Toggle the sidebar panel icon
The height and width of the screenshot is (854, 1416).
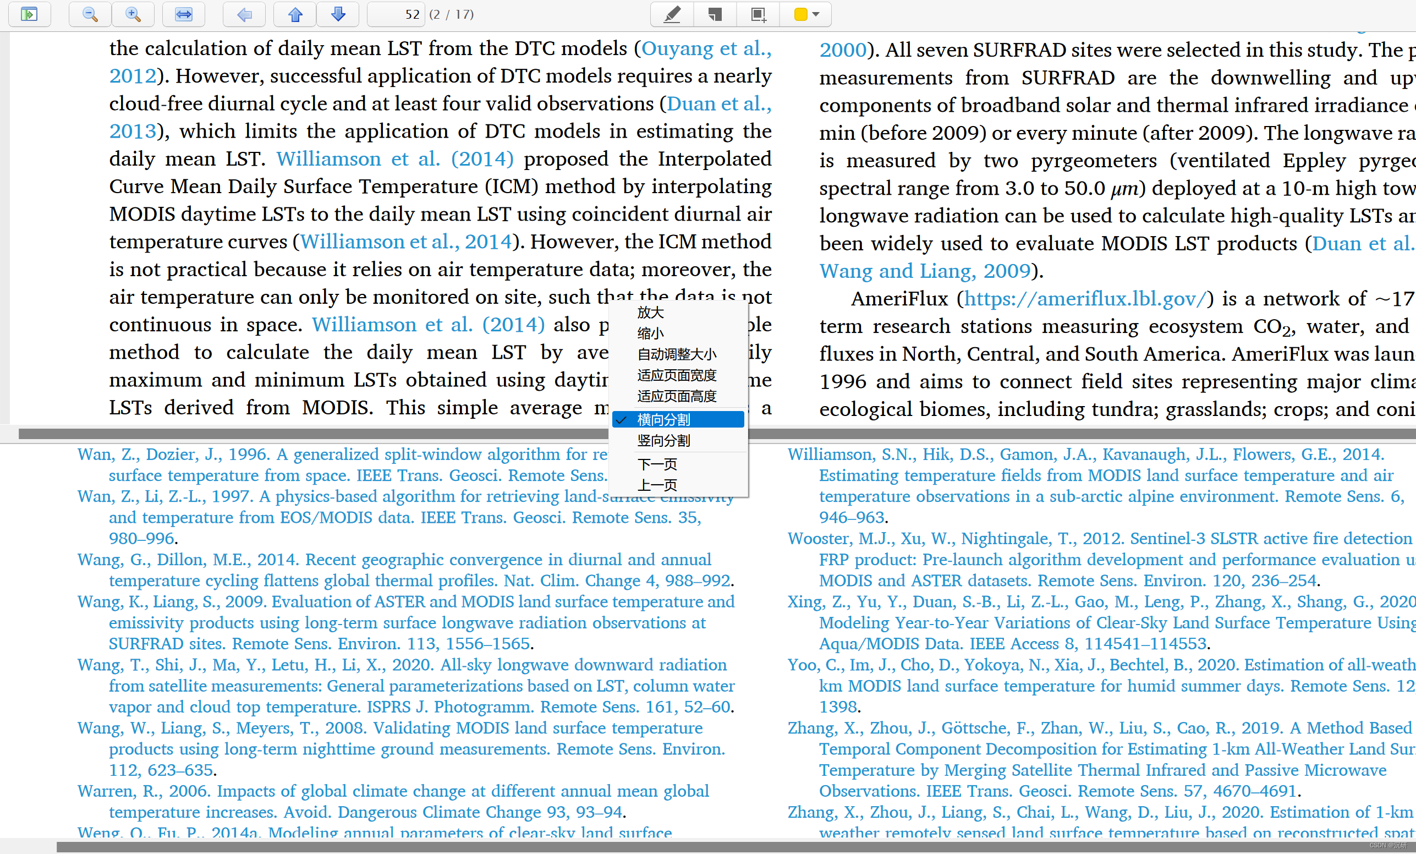click(x=29, y=14)
